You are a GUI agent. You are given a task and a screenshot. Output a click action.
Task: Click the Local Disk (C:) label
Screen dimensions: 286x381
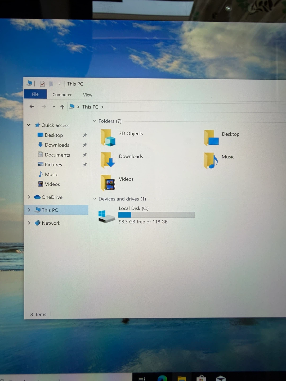(134, 208)
